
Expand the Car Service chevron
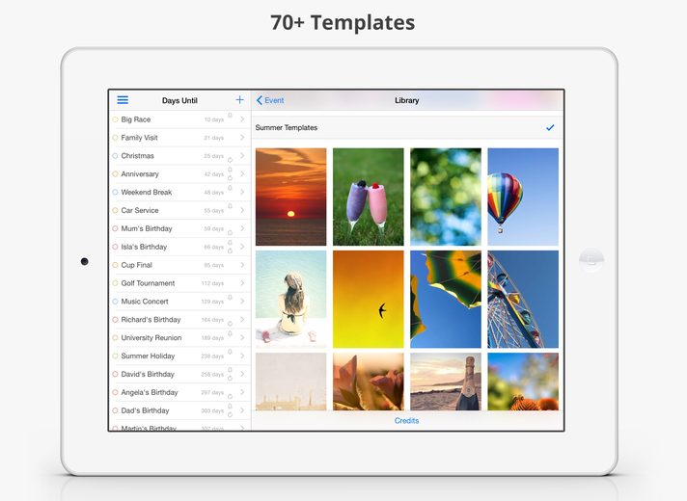point(242,210)
